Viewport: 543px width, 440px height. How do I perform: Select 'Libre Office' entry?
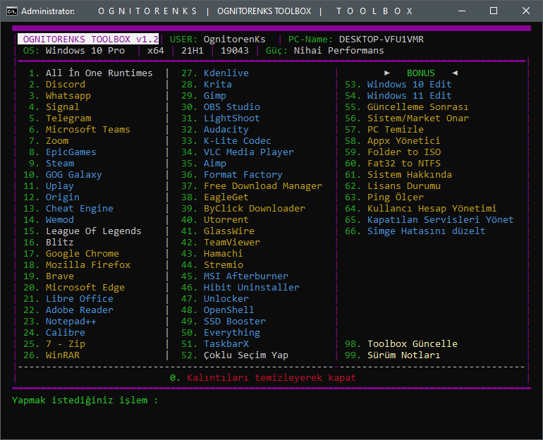[79, 299]
